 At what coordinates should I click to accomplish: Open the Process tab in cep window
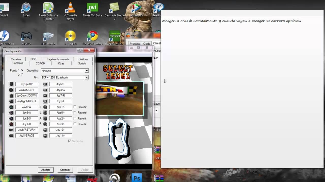(x=135, y=44)
